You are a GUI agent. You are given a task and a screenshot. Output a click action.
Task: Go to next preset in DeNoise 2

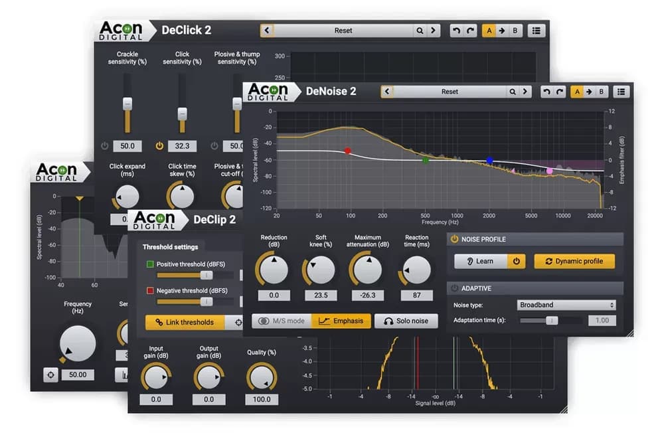525,92
